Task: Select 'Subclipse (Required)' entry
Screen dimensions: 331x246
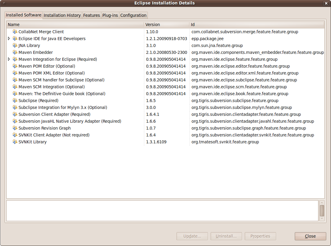Action: click(38, 101)
